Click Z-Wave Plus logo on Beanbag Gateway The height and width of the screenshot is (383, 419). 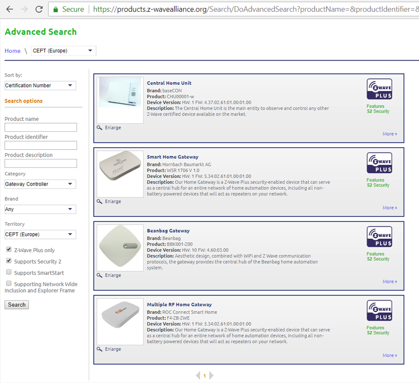point(379,237)
